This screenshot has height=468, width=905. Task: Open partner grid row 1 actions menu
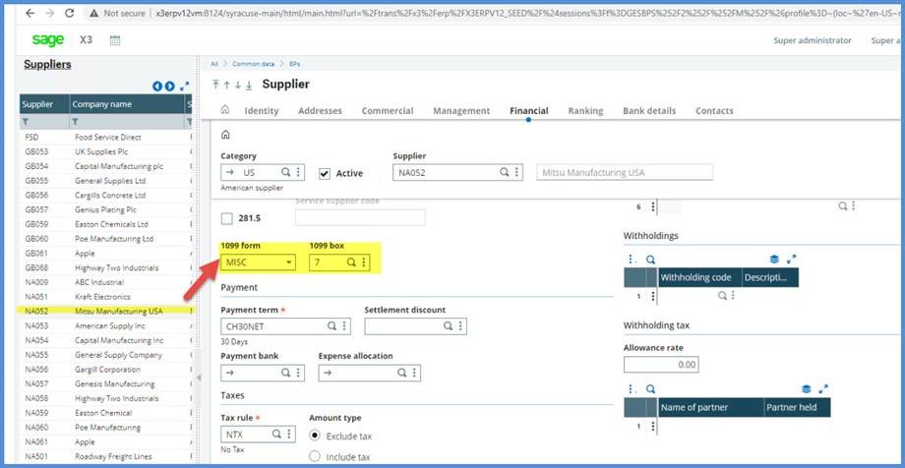[x=653, y=427]
